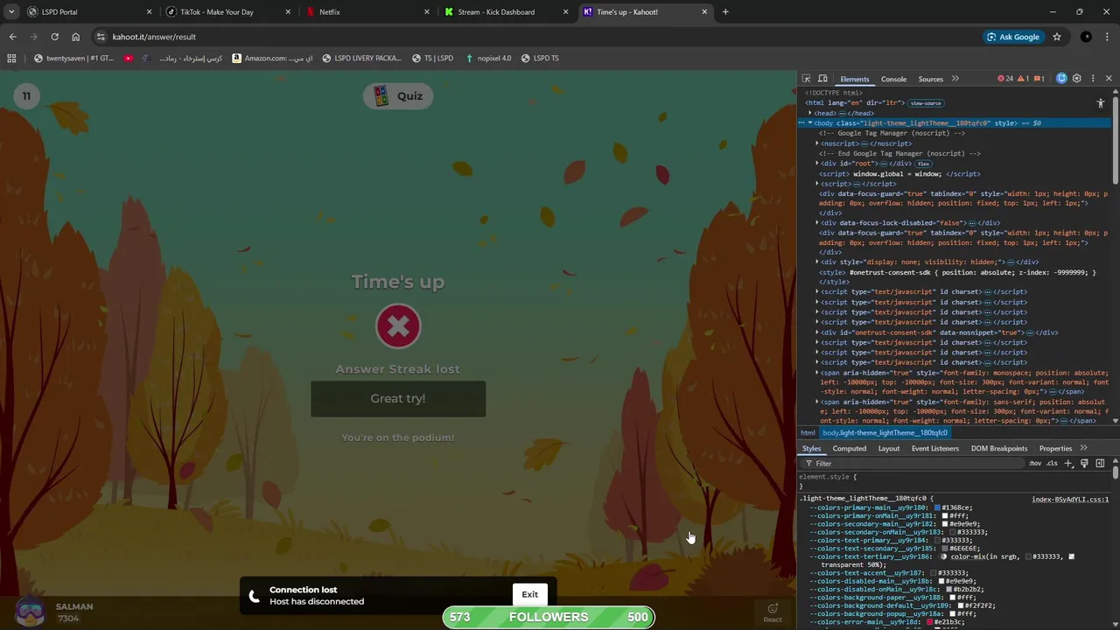Click the browser back arrow
Image resolution: width=1120 pixels, height=630 pixels.
point(12,37)
